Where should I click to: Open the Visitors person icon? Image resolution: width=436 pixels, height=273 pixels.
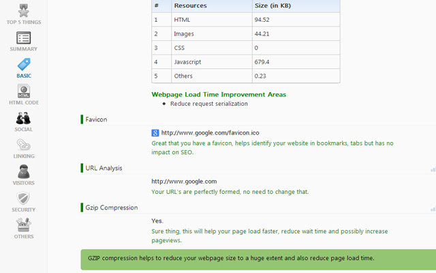24,171
